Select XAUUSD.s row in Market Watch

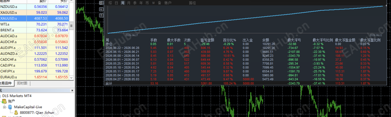click(35, 19)
